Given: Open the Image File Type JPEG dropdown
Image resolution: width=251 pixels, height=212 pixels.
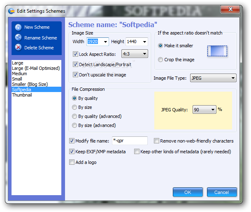Looking at the screenshot, I should (x=213, y=78).
